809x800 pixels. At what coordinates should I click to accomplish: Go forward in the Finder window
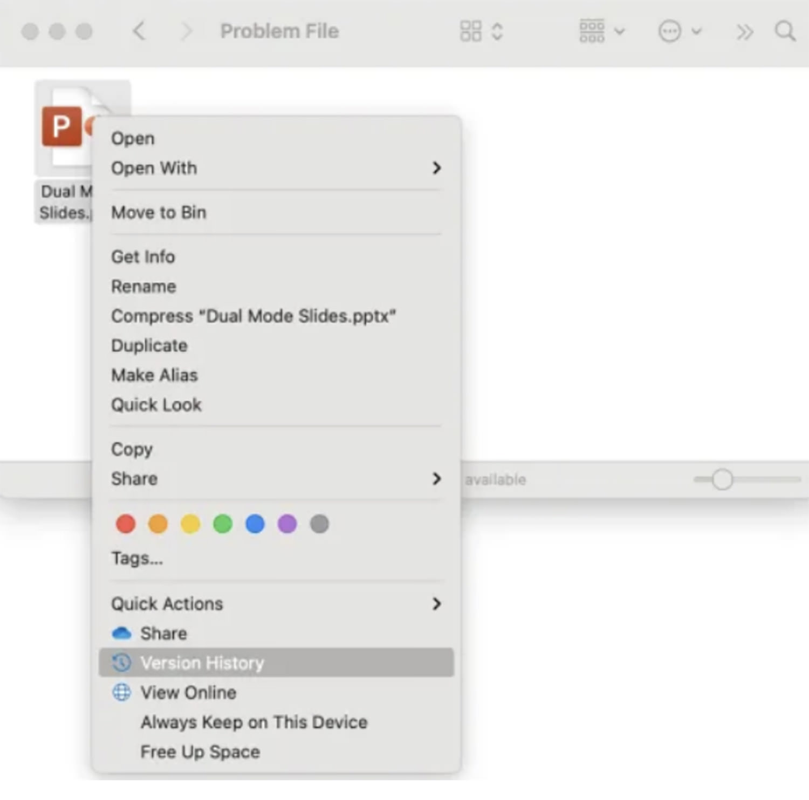tap(186, 31)
